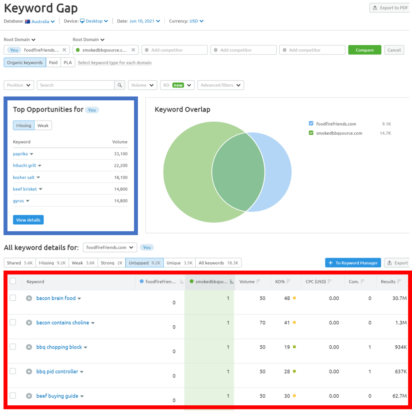Open the Desktop device dropdown
The height and width of the screenshot is (411, 412).
coord(94,21)
